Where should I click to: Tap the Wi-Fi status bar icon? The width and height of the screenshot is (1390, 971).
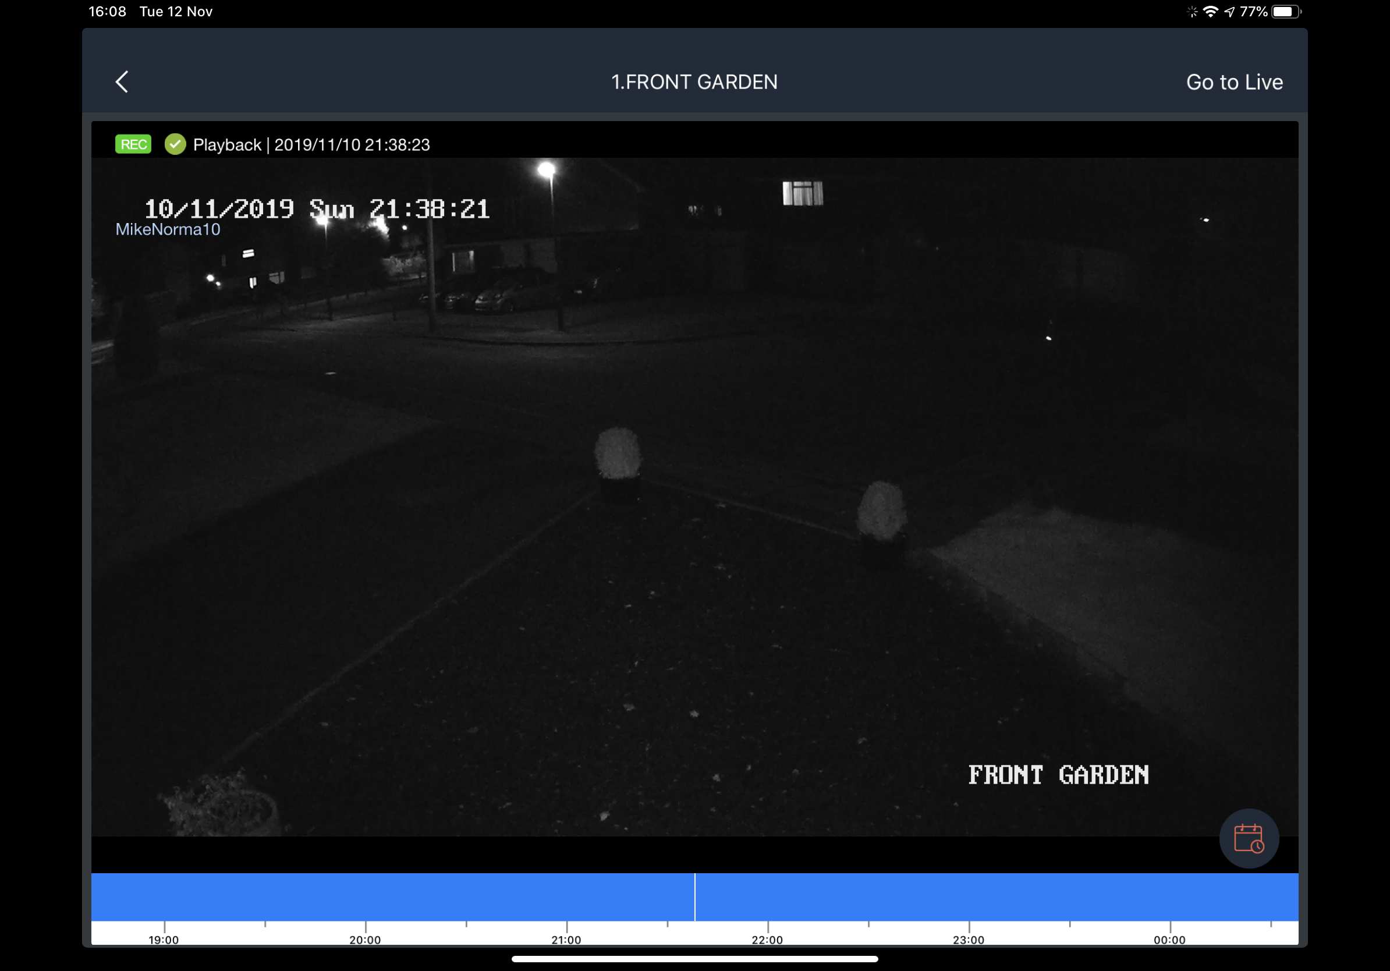[1210, 12]
